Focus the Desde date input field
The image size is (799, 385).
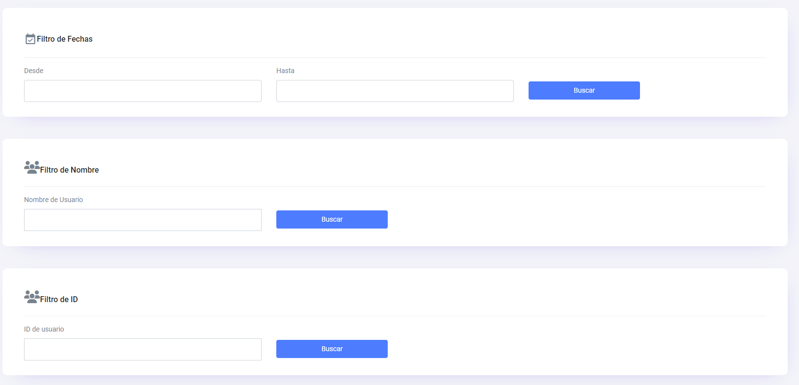(142, 91)
